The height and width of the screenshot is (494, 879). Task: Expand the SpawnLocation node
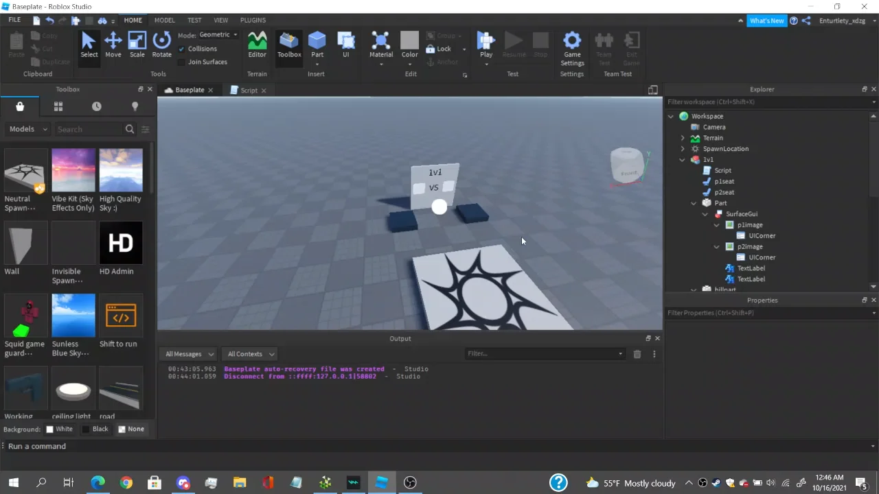pos(683,149)
